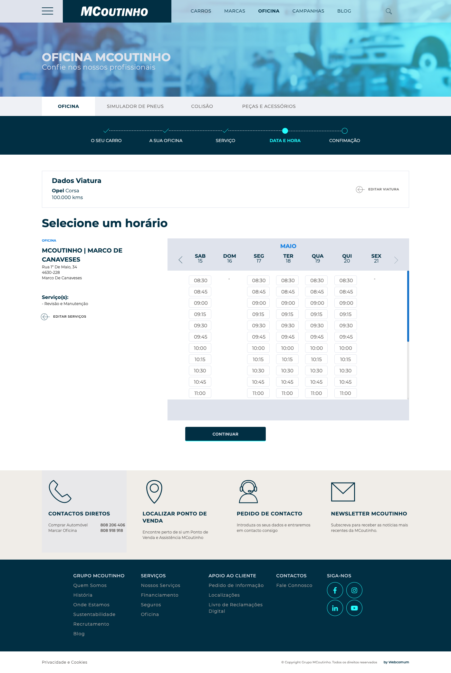Click the time slots vertical scrollbar
451x673 pixels.
click(408, 306)
